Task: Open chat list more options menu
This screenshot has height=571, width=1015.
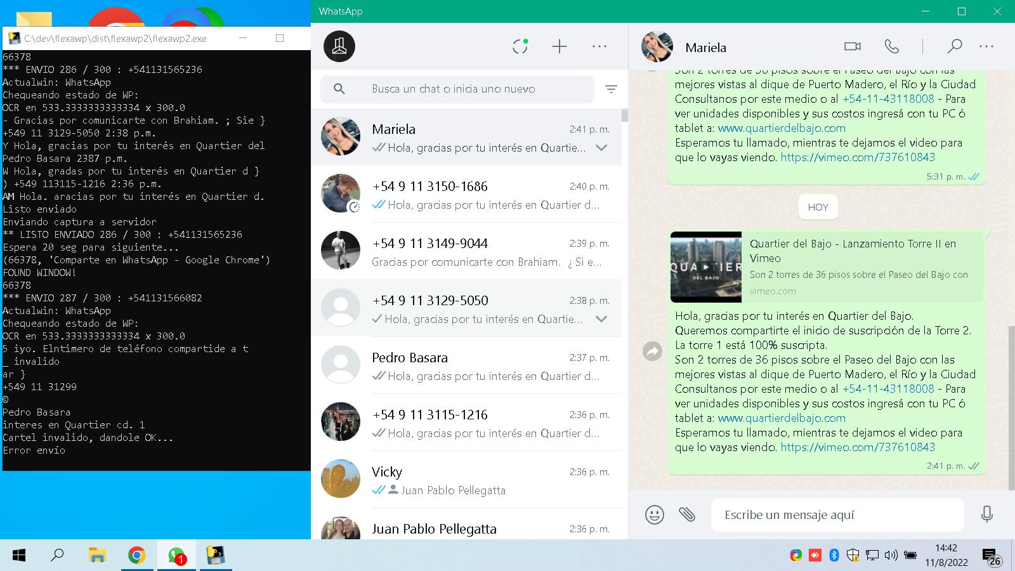Action: [599, 46]
